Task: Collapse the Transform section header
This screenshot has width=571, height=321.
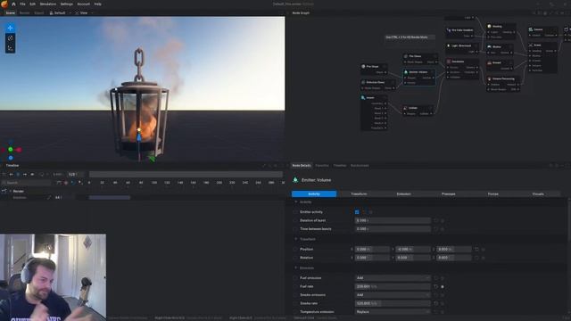Action: (x=307, y=239)
